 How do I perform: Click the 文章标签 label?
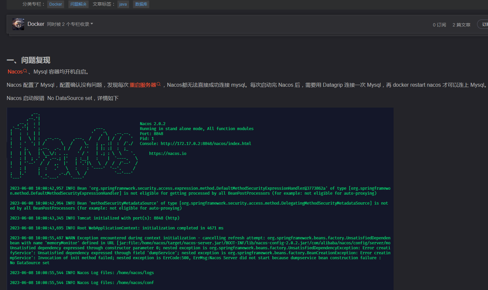[104, 4]
